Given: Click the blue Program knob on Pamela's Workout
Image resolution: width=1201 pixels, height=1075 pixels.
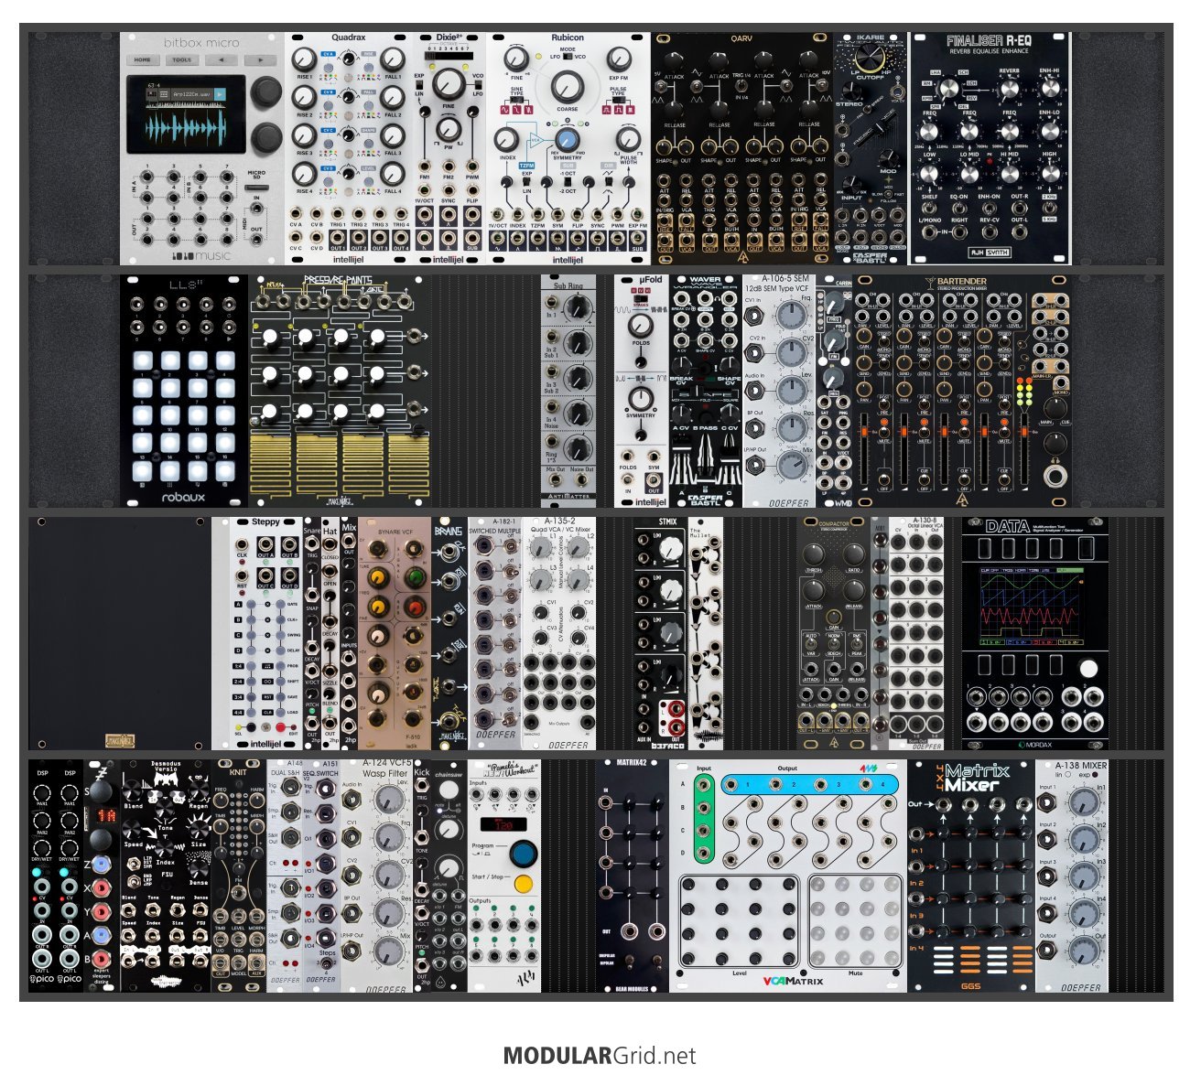Looking at the screenshot, I should click(x=523, y=855).
